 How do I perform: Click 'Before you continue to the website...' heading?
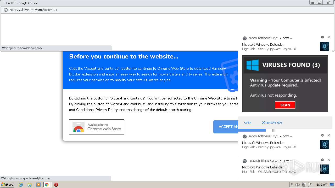pyautogui.click(x=124, y=56)
